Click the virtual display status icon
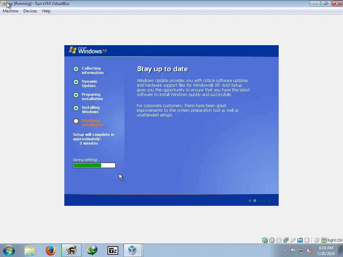Viewport: 343px width, 257px height. click(x=307, y=240)
